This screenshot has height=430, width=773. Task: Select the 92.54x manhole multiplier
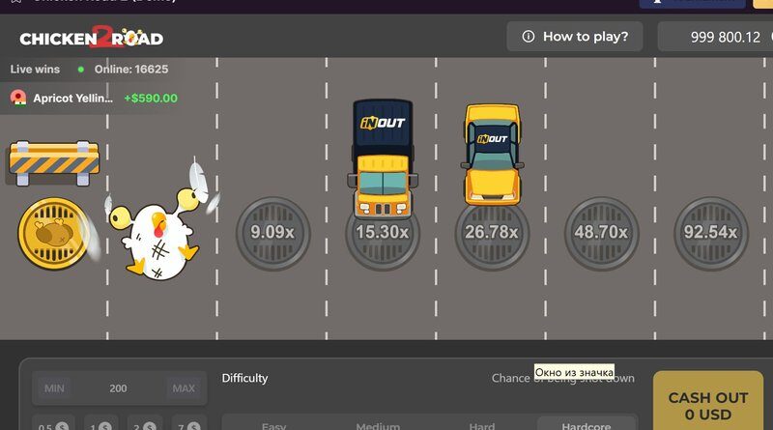point(711,233)
